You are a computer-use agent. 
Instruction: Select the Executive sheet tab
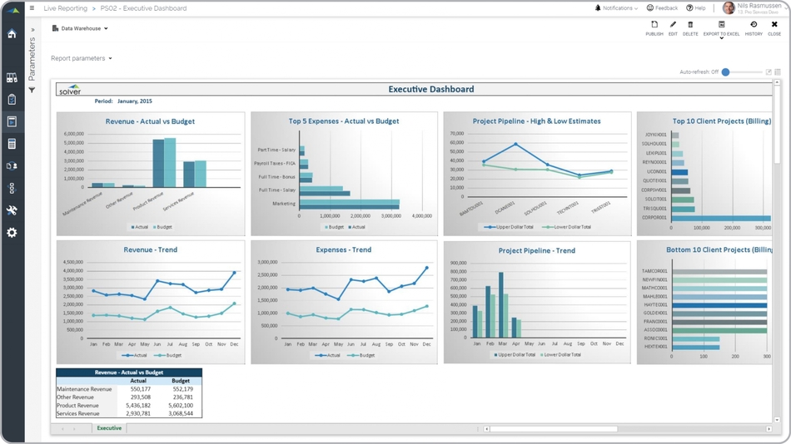click(109, 428)
